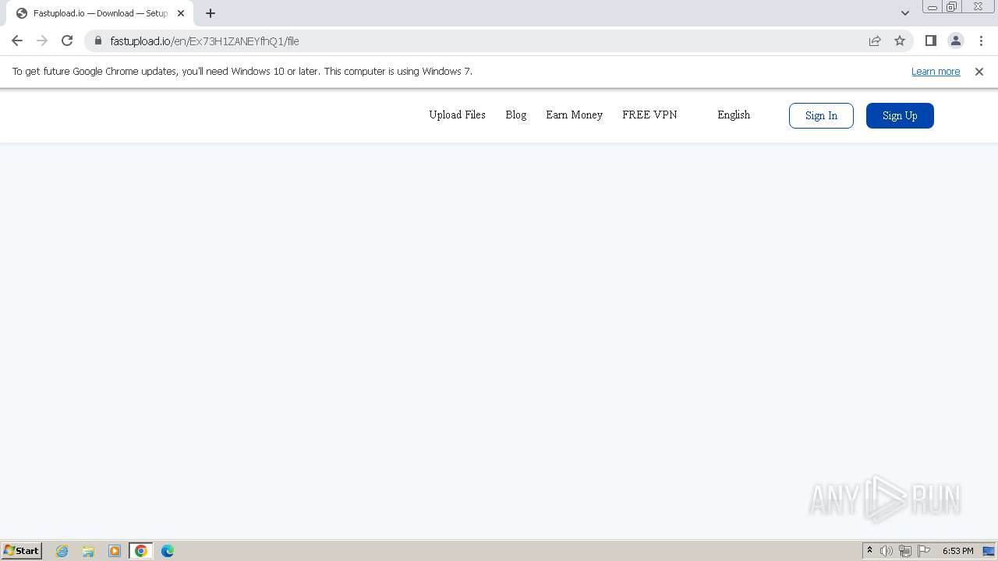
Task: Open Earn Money page
Action: click(574, 115)
